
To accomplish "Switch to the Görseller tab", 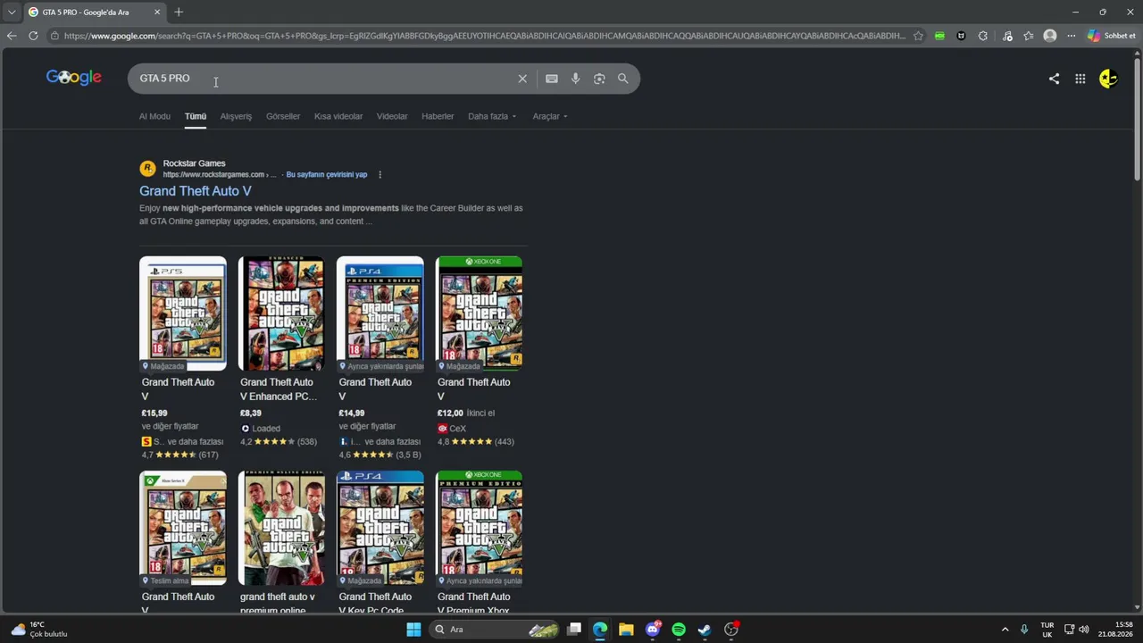I will (x=283, y=116).
